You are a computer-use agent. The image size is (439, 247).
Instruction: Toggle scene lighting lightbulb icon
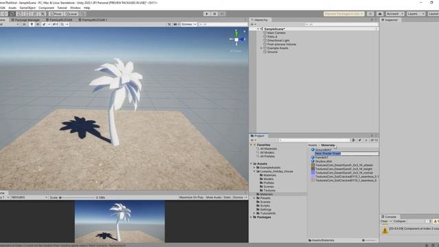(32, 25)
